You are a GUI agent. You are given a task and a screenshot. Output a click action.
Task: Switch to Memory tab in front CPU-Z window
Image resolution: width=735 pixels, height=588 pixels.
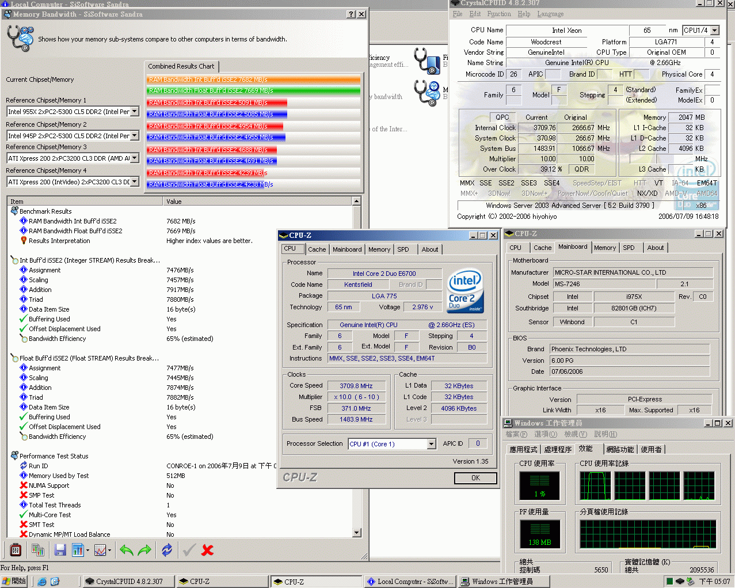coord(379,249)
